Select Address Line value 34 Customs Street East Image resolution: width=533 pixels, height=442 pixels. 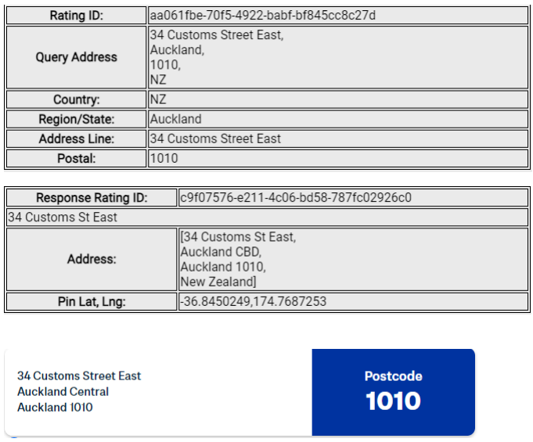[215, 138]
